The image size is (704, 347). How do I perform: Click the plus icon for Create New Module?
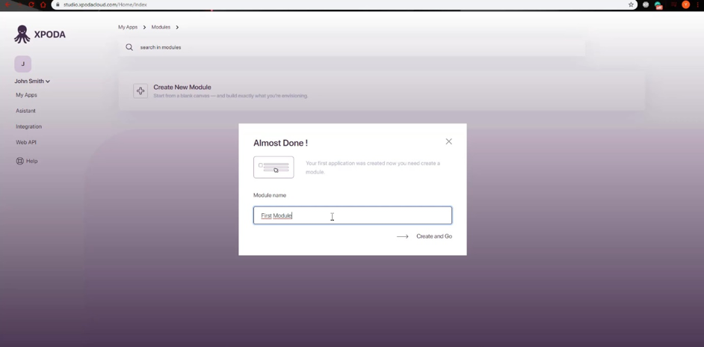tap(141, 91)
